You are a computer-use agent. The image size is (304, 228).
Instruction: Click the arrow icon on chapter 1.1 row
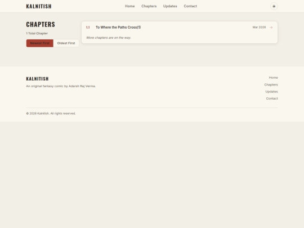[x=271, y=28]
